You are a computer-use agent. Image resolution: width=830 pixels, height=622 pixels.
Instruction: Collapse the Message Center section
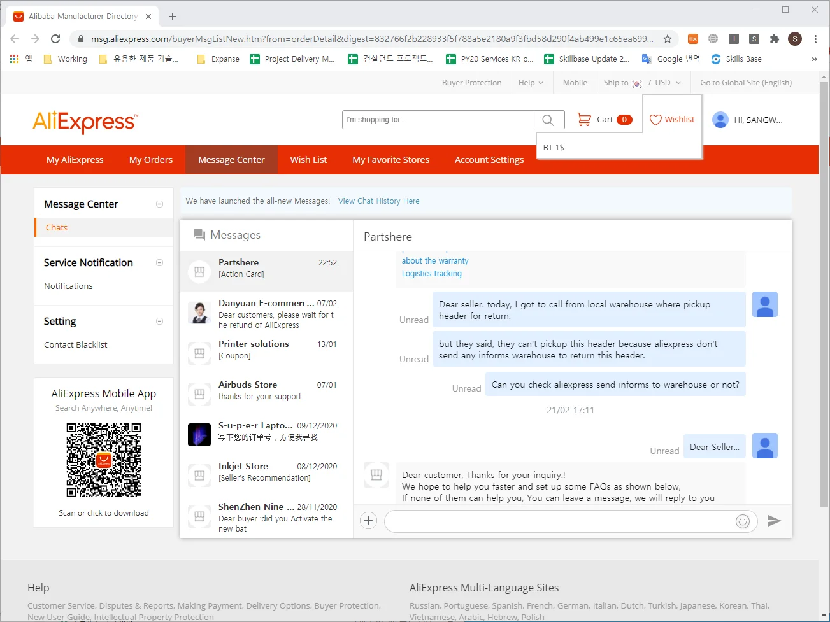pyautogui.click(x=159, y=204)
